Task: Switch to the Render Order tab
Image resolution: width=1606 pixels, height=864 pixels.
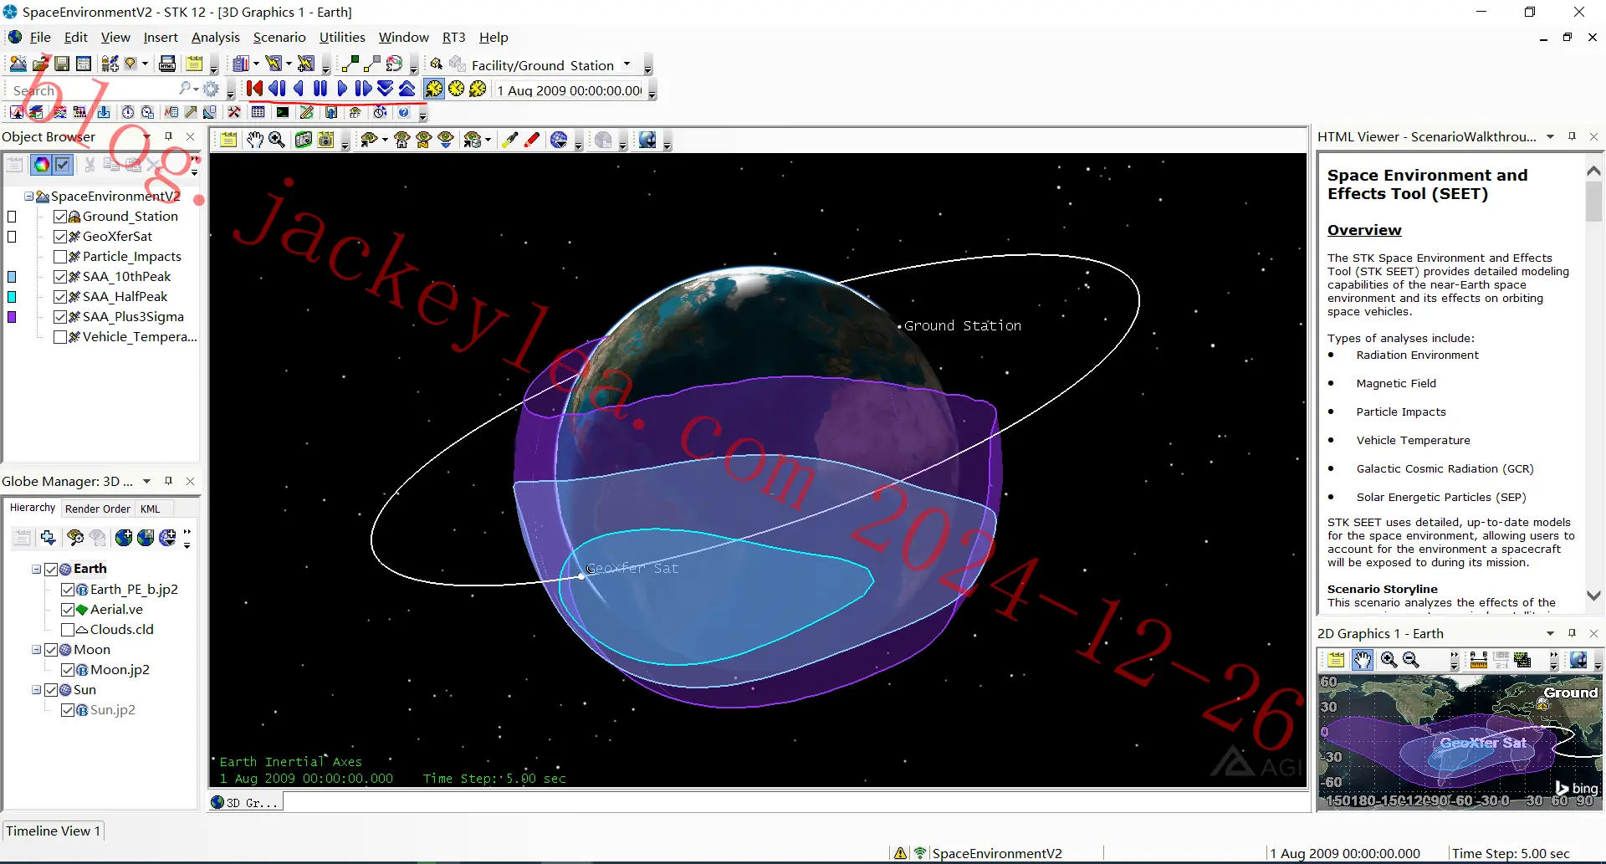Action: 98,509
